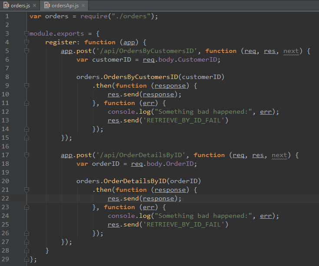
Task: Click the unused next parameter on line 5
Action: tap(291, 51)
